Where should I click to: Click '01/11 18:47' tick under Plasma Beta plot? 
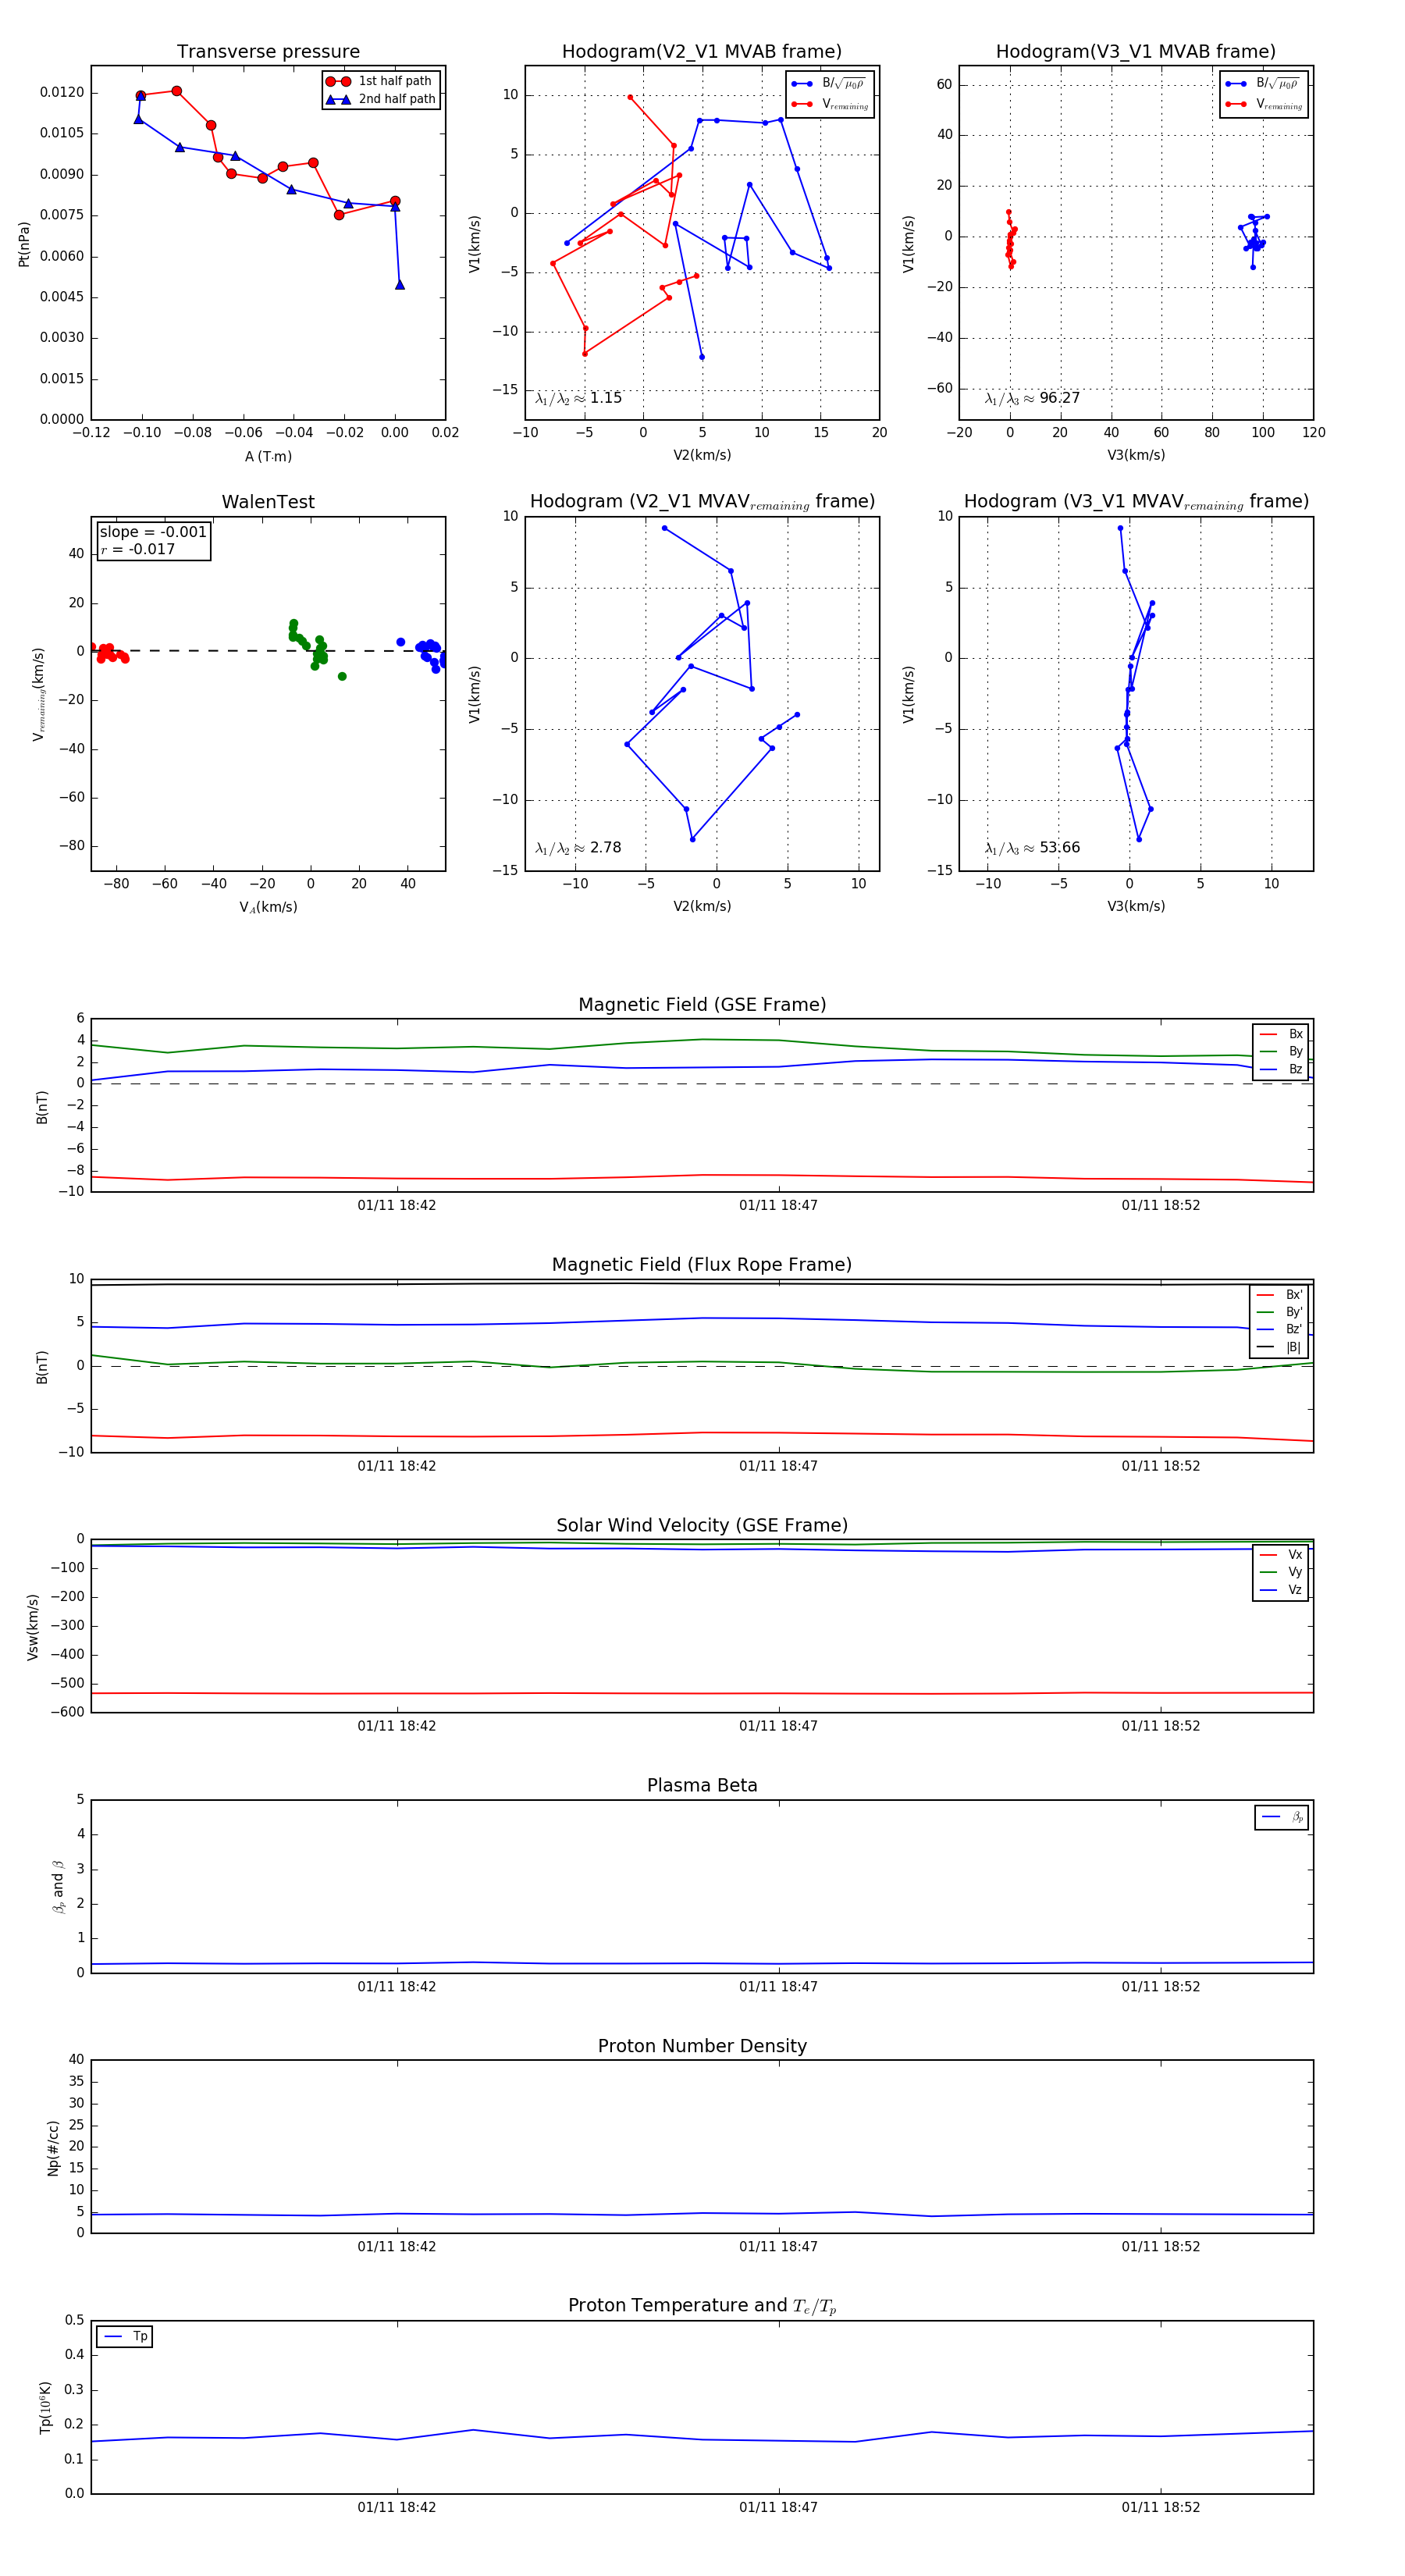779,1986
